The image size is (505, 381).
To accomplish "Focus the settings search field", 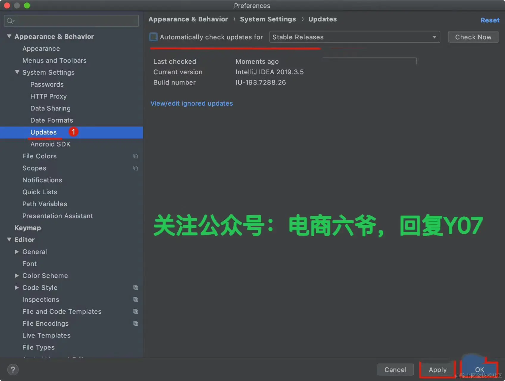I will (71, 21).
